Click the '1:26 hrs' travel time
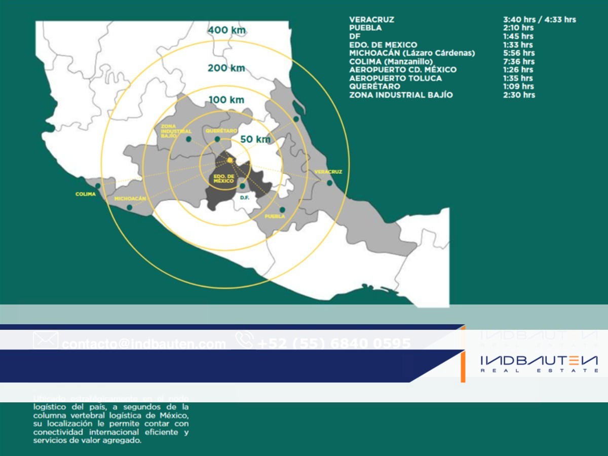Viewport: 608px width, 456px height. (518, 70)
